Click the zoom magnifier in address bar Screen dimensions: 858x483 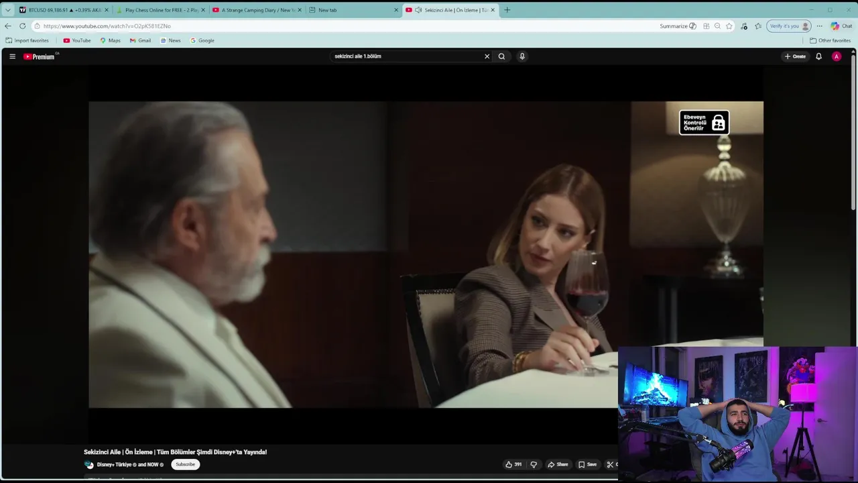click(717, 26)
